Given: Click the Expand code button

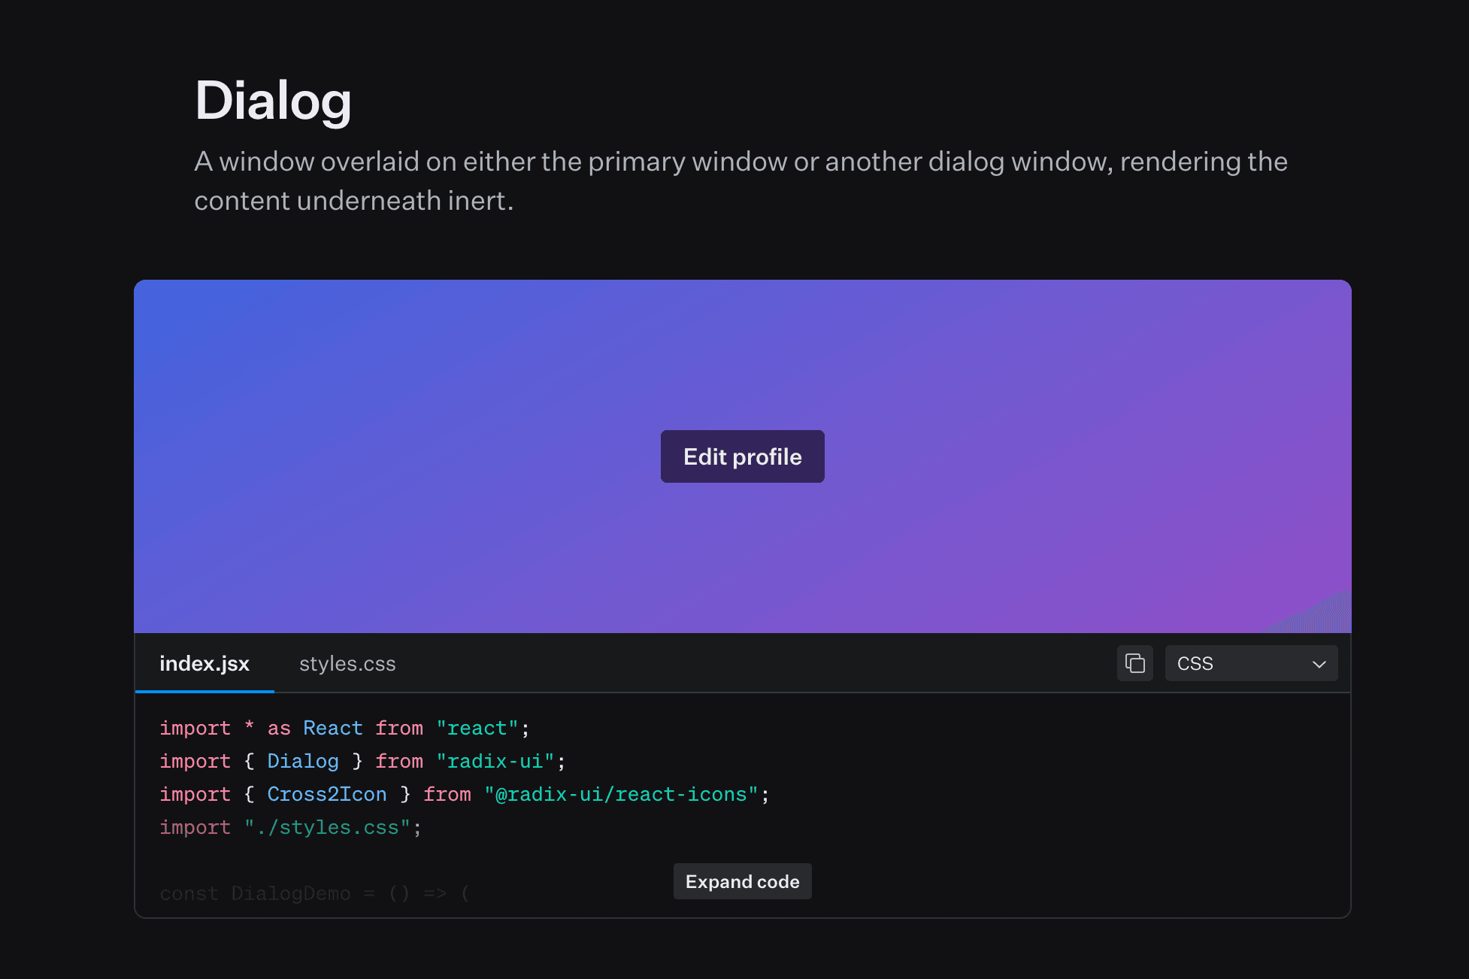Looking at the screenshot, I should [x=742, y=881].
